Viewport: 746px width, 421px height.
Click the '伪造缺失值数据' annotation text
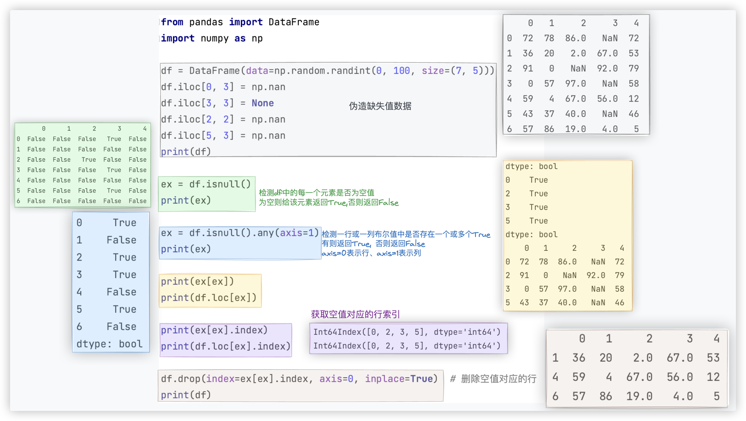click(380, 106)
